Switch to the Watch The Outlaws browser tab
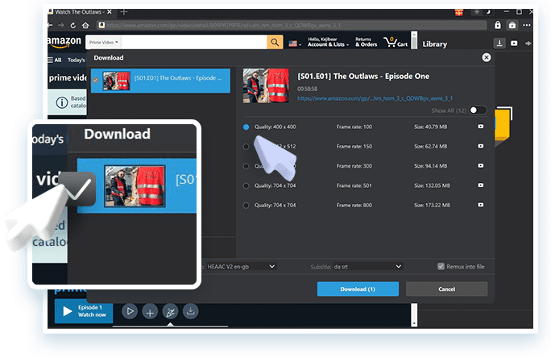551x362 pixels. click(78, 12)
